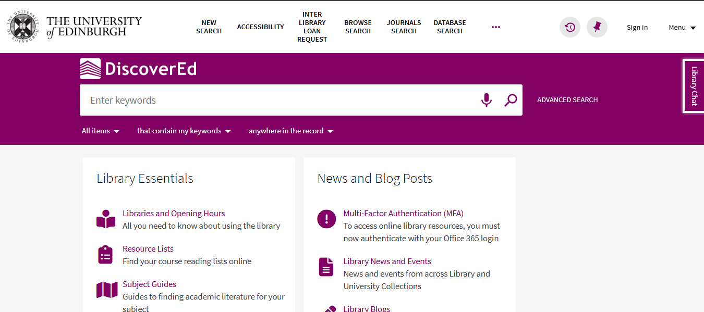Open pinned favourites pushpin icon

pos(597,27)
